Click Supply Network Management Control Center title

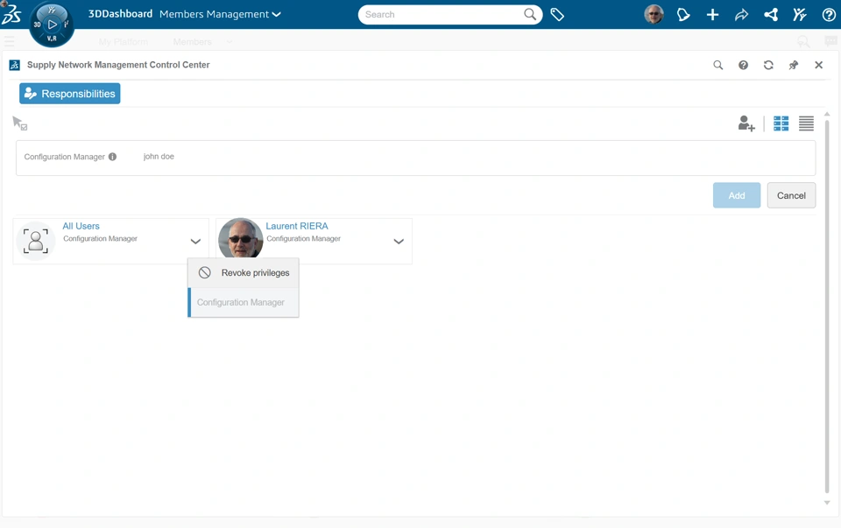tap(118, 65)
